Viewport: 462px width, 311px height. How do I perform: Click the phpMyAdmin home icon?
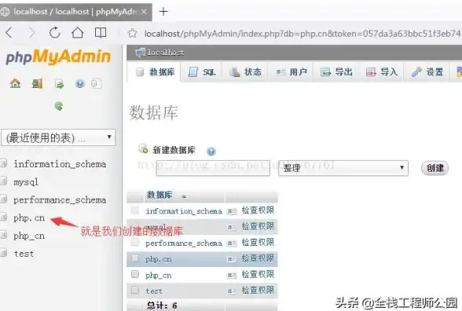[16, 83]
